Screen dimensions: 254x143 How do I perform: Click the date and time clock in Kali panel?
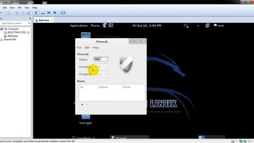pos(147,25)
